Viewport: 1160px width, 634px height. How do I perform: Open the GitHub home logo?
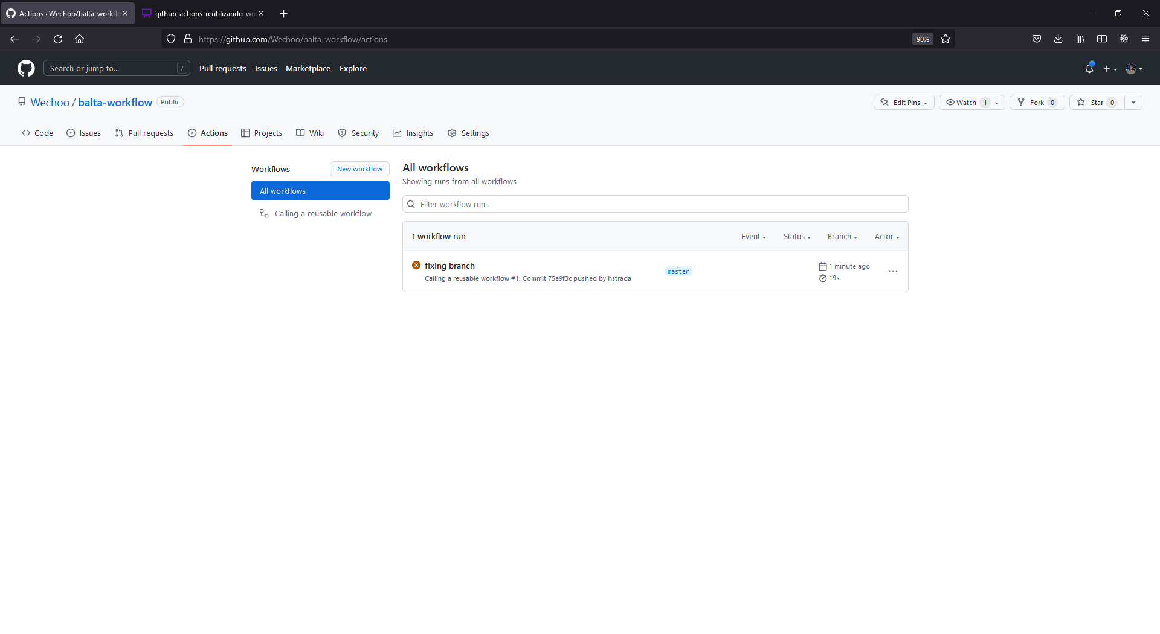26,68
